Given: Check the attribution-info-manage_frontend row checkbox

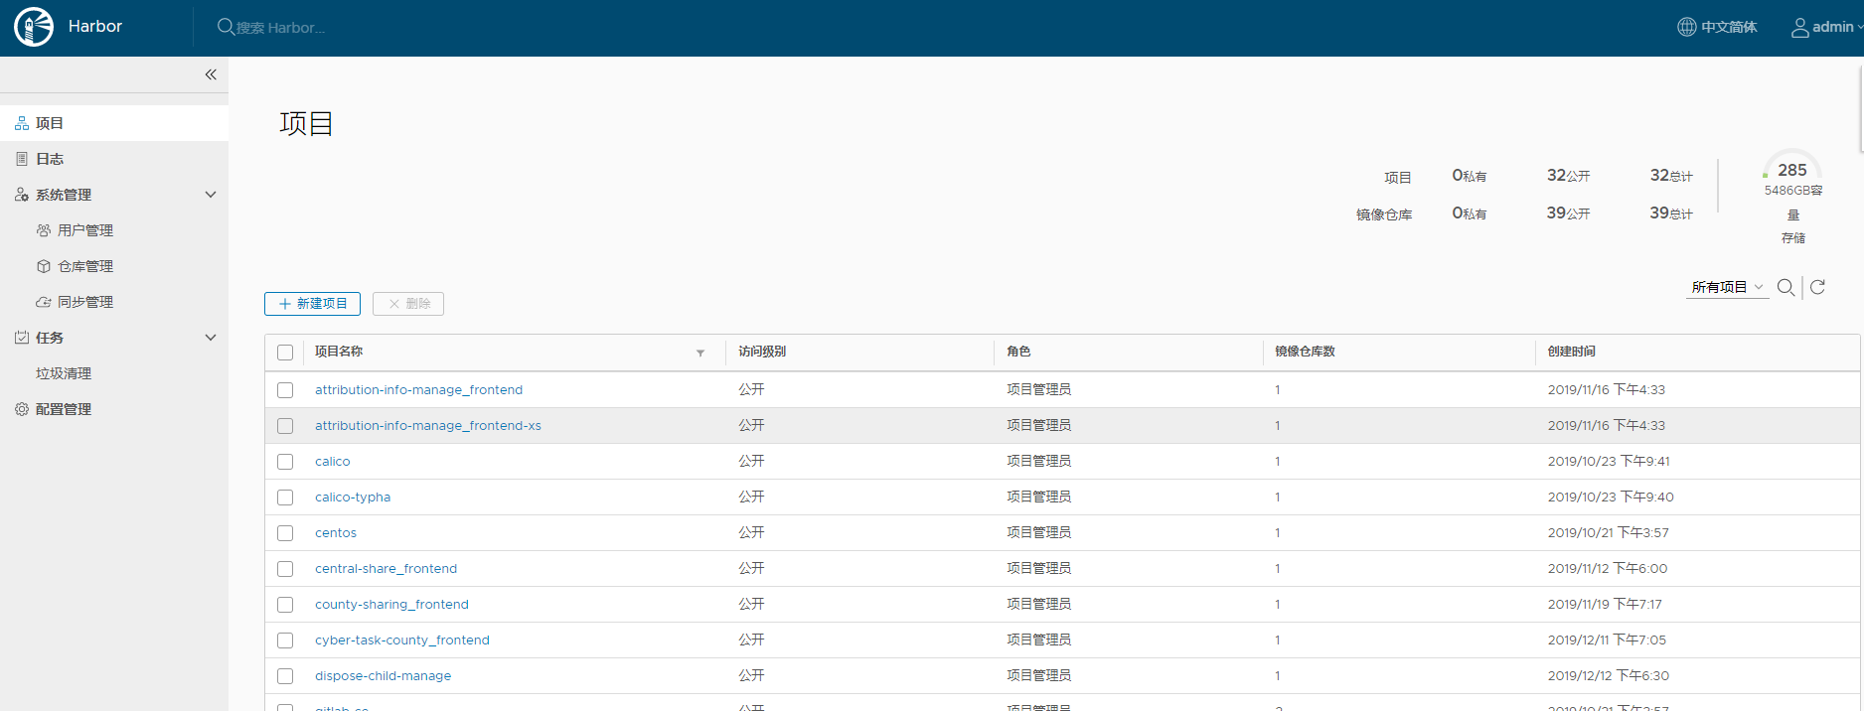Looking at the screenshot, I should 285,390.
